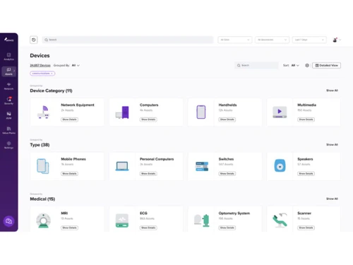Click the Devices list search field

(256, 65)
